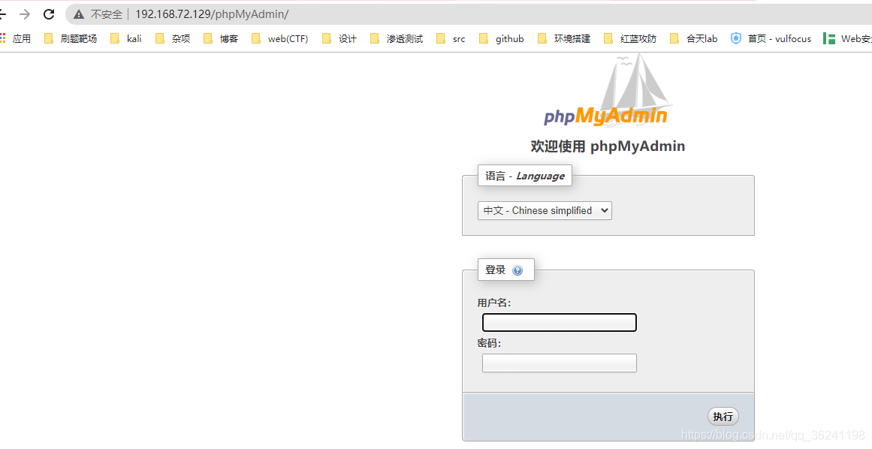
Task: Click the 不安全 security label
Action: [106, 14]
